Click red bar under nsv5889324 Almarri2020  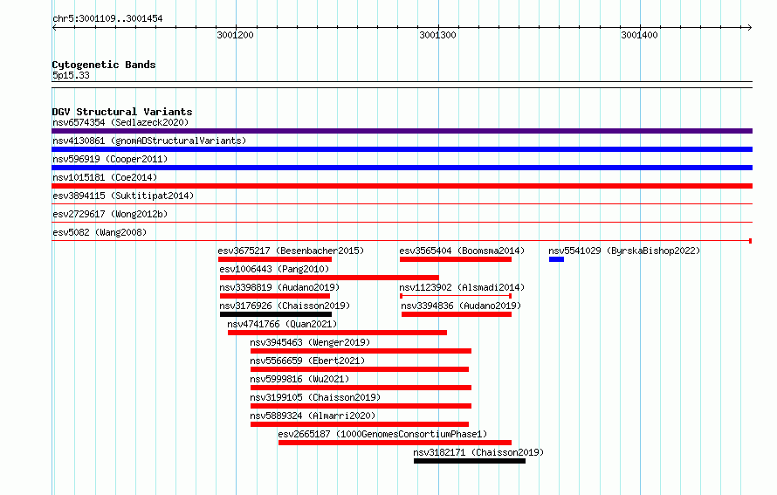point(360,424)
